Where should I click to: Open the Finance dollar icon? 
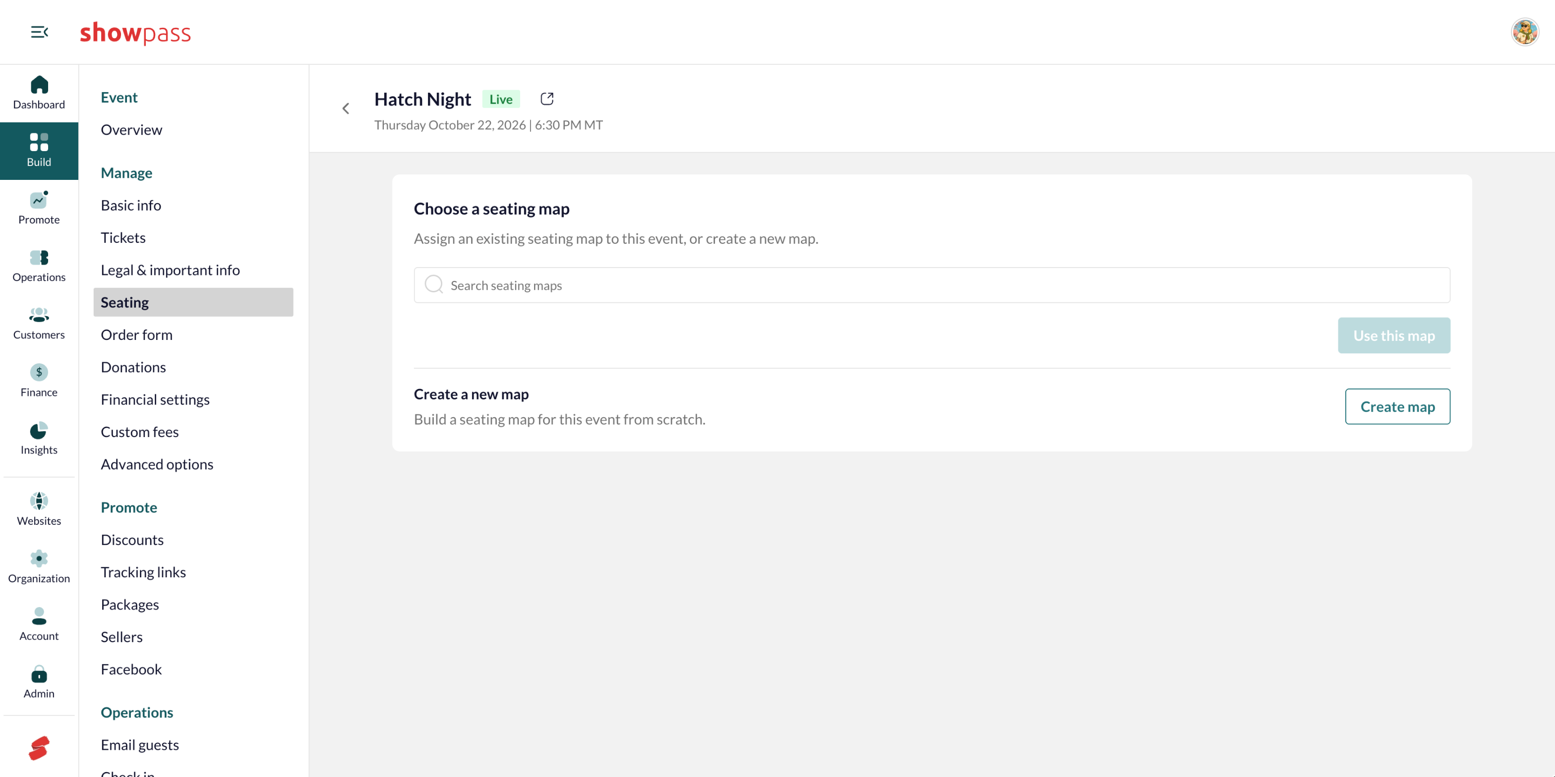39,372
